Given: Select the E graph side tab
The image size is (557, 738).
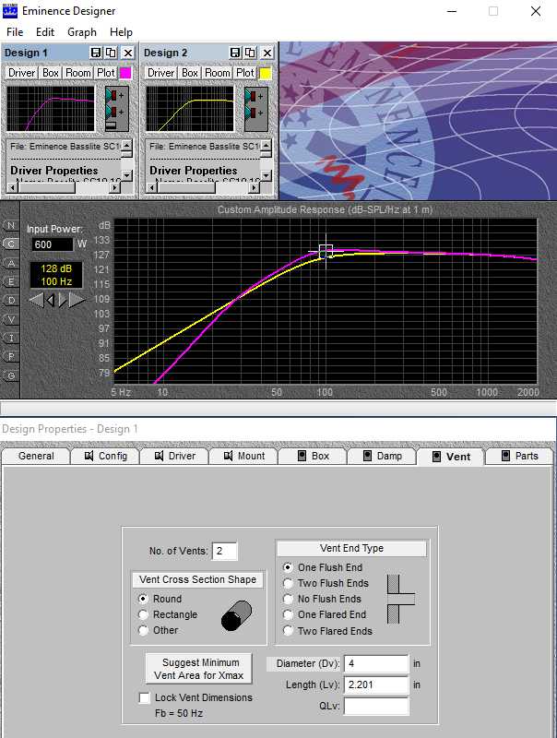Looking at the screenshot, I should click(x=11, y=282).
